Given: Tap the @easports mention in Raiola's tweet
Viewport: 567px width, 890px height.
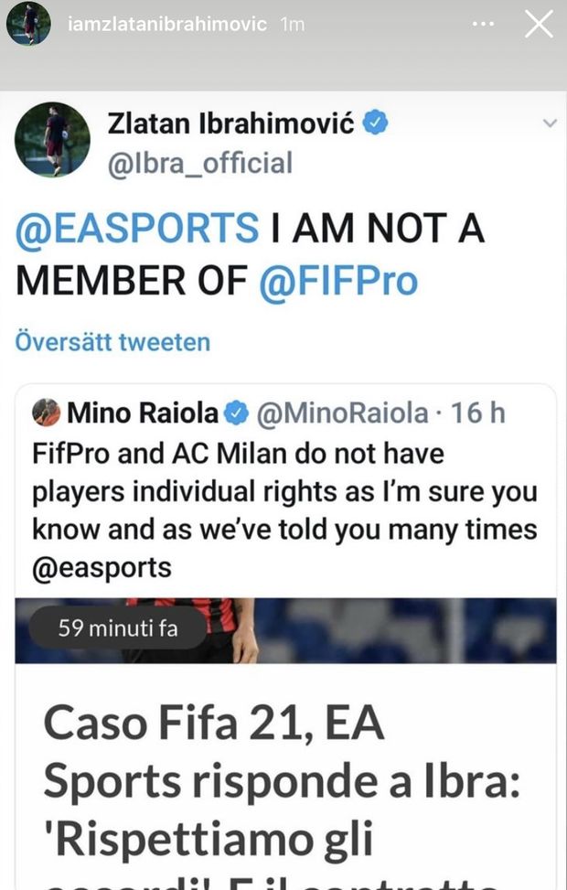Looking at the screenshot, I should pyautogui.click(x=102, y=568).
